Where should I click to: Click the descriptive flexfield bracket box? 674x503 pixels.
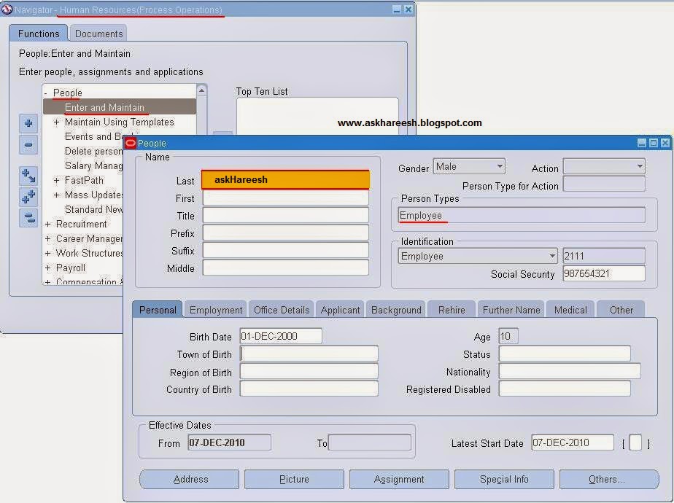(x=635, y=443)
